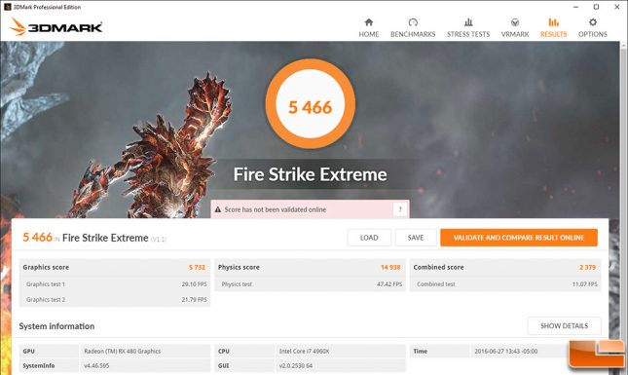Click the Radeon (TM) RX 480 Graphics entry

[x=122, y=351]
